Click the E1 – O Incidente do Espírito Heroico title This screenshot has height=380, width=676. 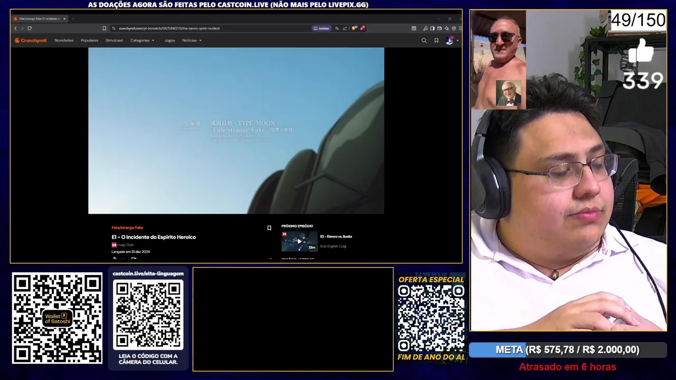pos(154,237)
